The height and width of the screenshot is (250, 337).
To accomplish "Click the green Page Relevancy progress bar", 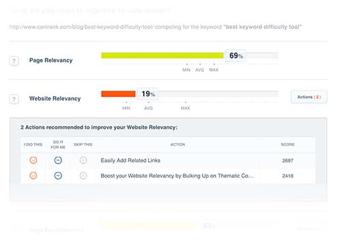I will [x=162, y=55].
